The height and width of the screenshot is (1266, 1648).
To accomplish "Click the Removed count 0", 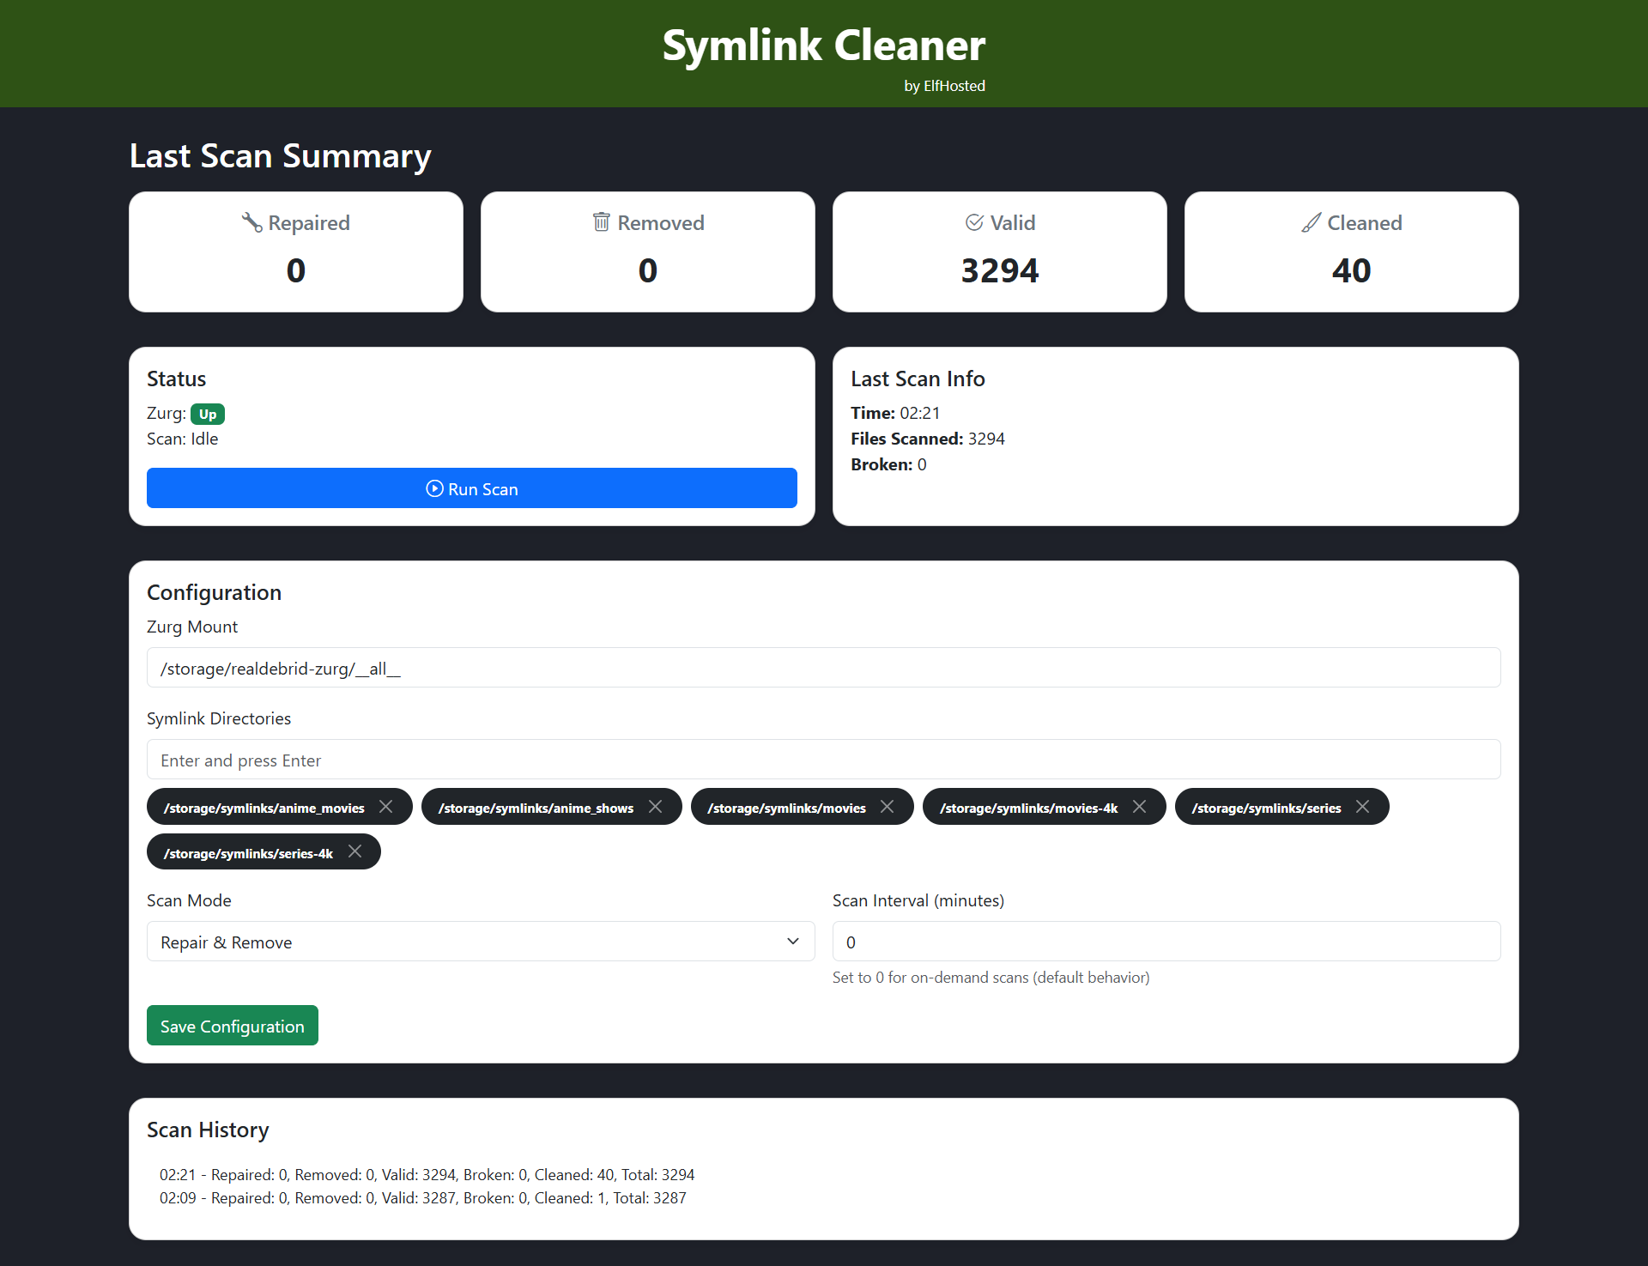I will tap(648, 270).
